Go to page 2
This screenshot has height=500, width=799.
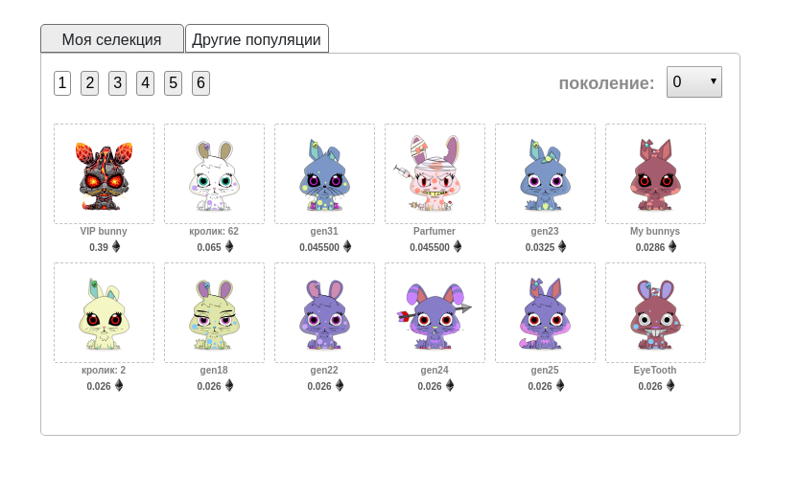(90, 83)
